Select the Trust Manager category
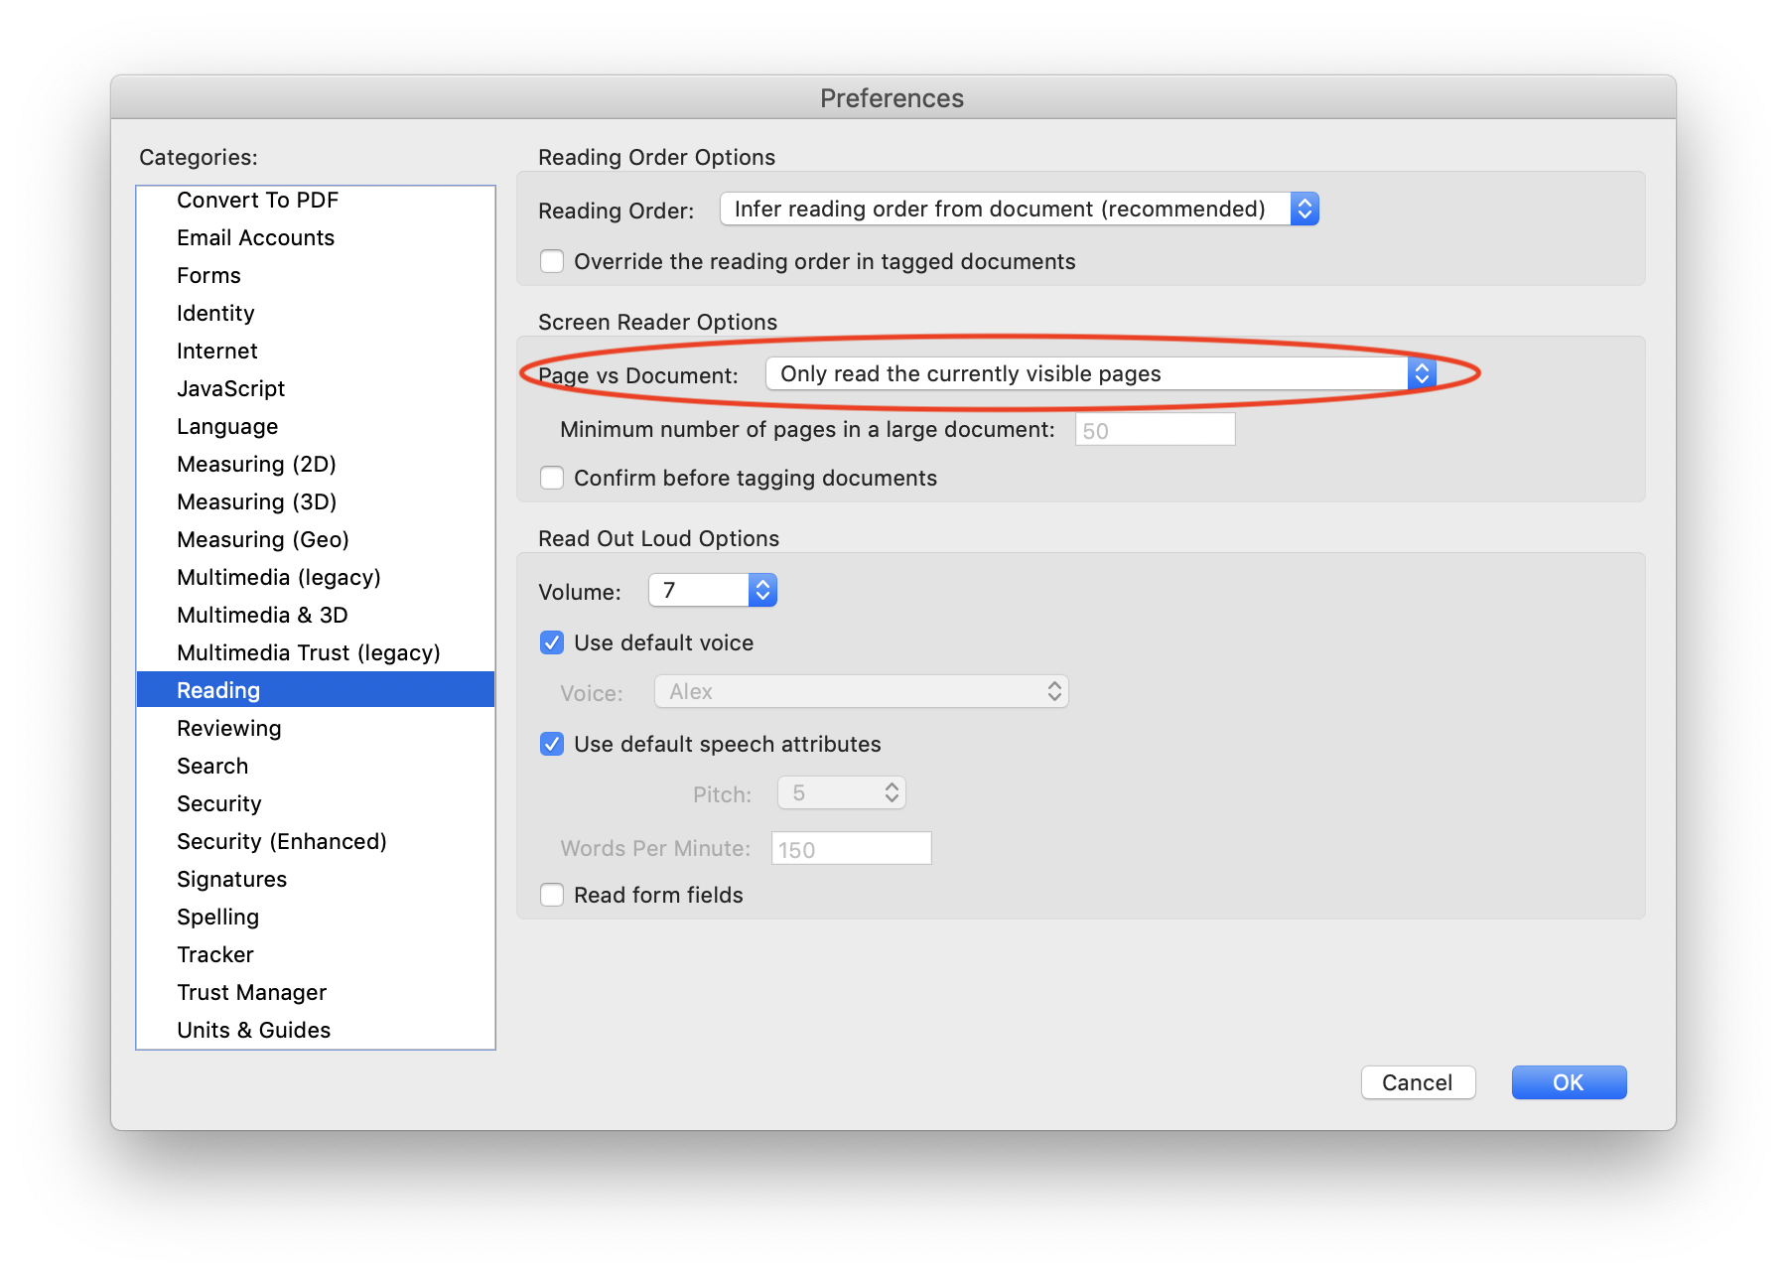The height and width of the screenshot is (1277, 1787). [x=250, y=992]
